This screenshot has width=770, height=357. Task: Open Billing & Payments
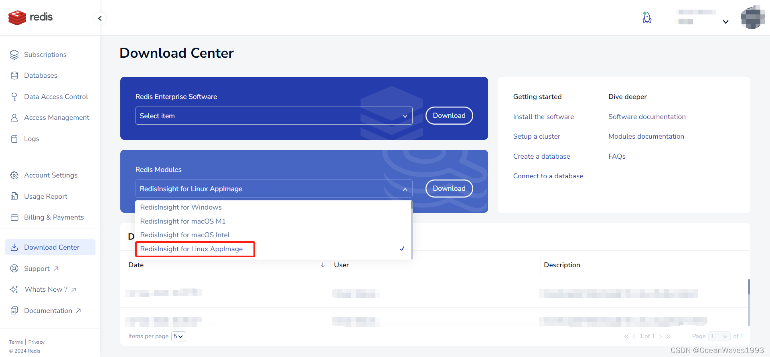pyautogui.click(x=54, y=217)
